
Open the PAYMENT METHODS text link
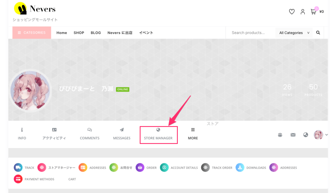[39, 179]
